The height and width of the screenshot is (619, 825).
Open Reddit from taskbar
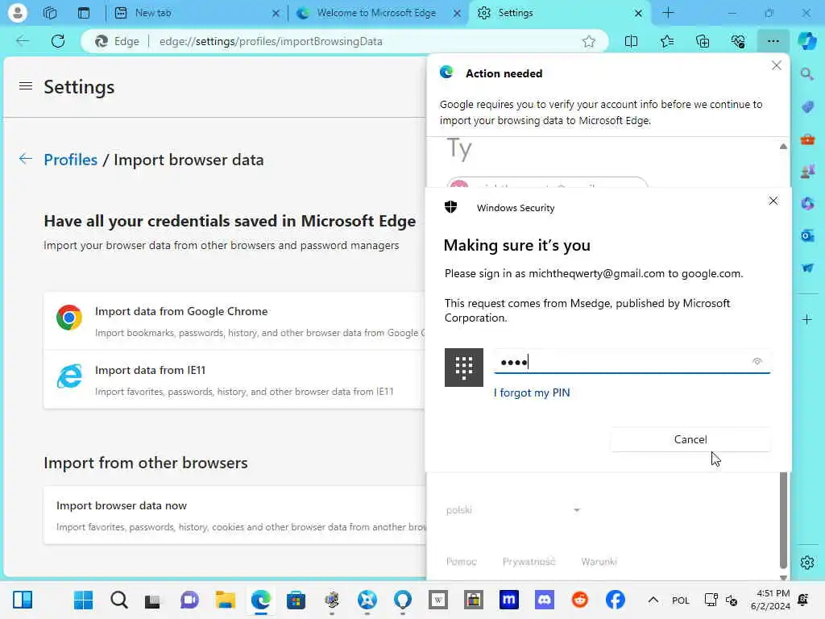point(580,600)
